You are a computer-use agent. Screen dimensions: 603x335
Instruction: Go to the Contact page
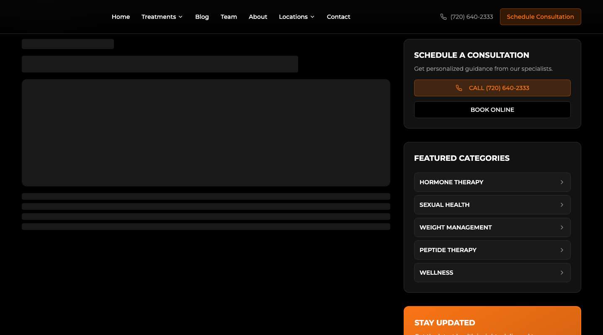(338, 17)
